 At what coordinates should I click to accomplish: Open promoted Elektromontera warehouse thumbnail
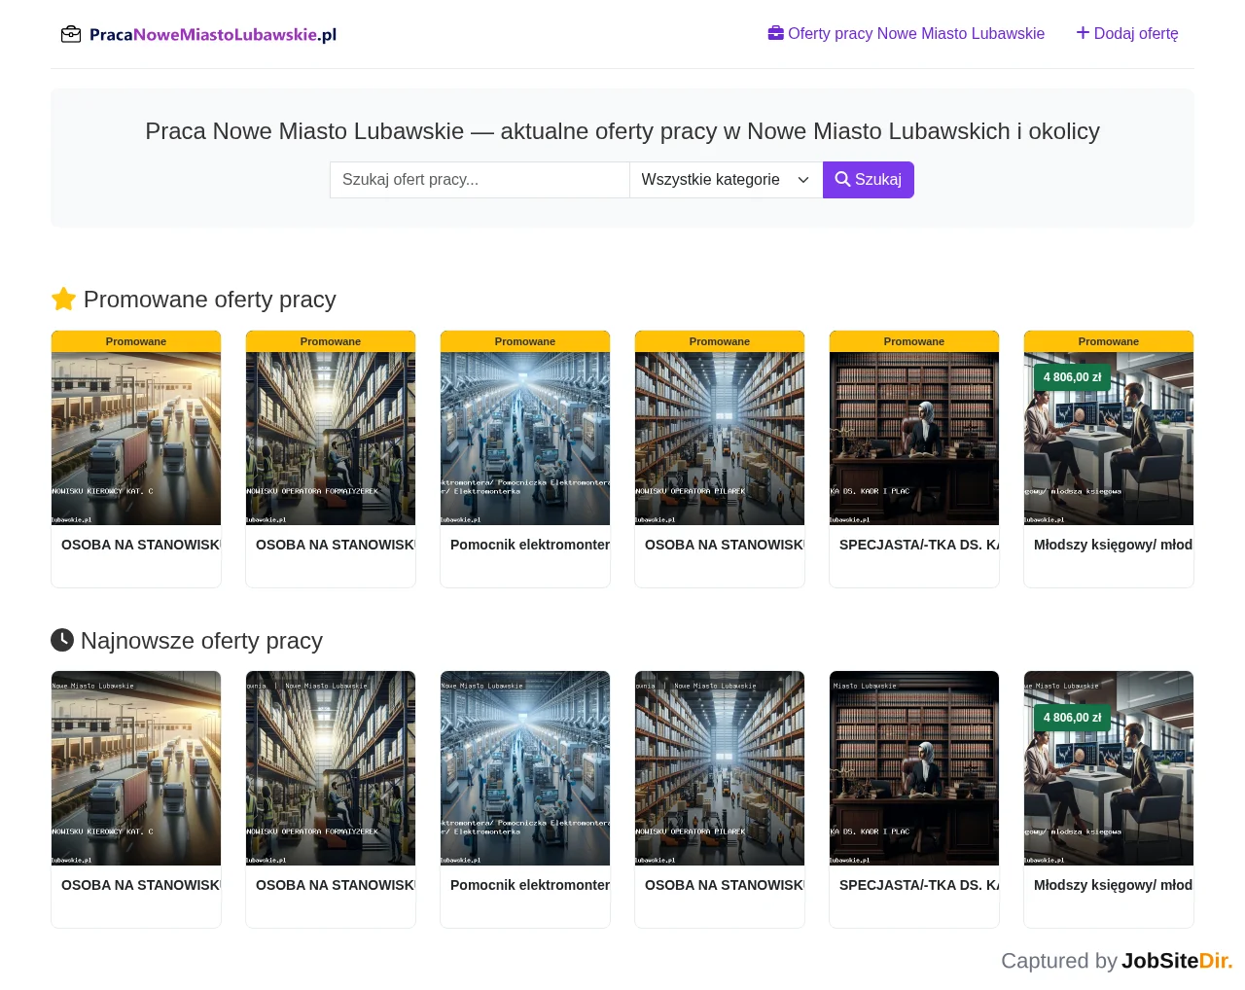[525, 439]
